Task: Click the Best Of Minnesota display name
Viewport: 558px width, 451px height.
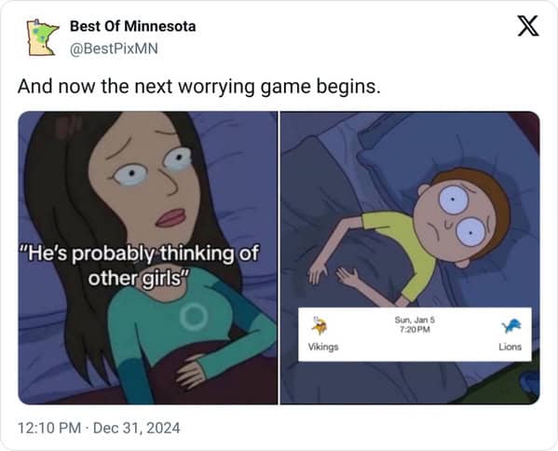Action: coord(132,26)
